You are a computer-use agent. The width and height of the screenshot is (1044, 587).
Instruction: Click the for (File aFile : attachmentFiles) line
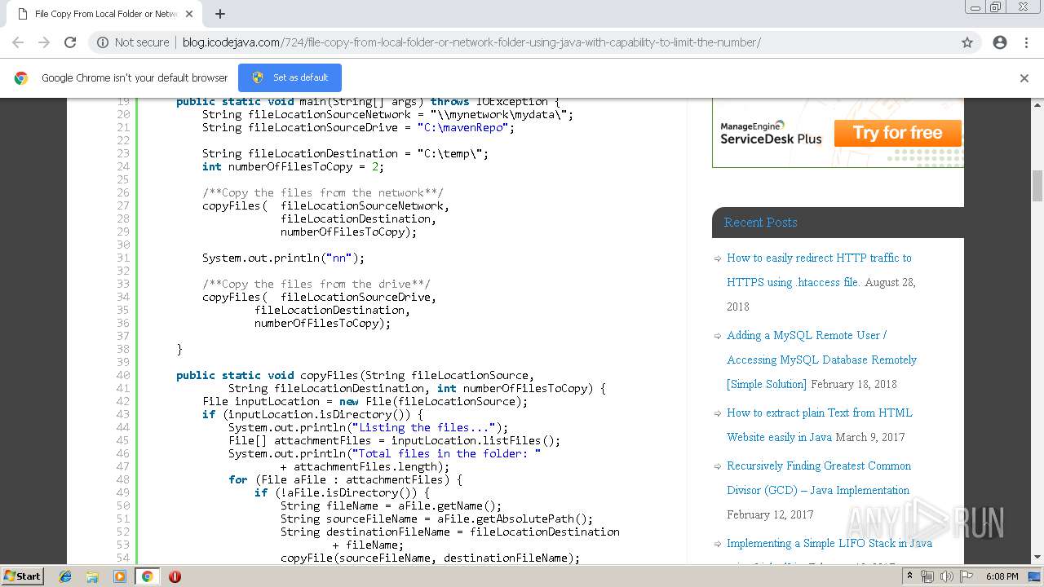345,479
